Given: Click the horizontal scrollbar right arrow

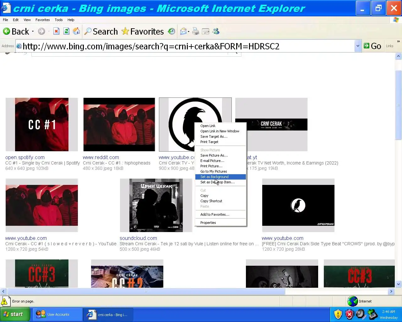Looking at the screenshot, I should pyautogui.click(x=391, y=291).
